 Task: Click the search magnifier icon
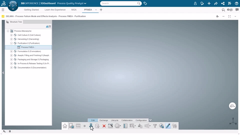coord(139,3)
